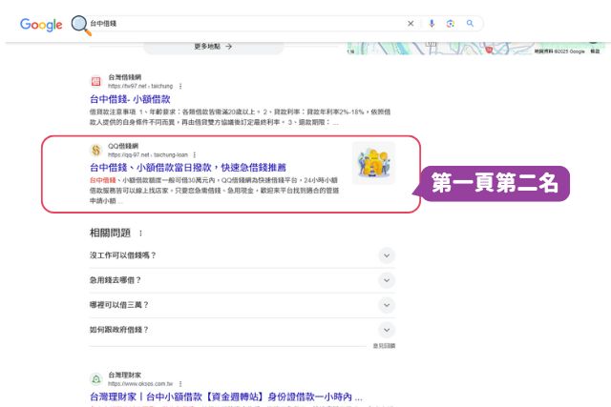The height and width of the screenshot is (407, 611).
Task: Open the 台中借錢、小額借款當日撥款 result link
Action: point(188,168)
